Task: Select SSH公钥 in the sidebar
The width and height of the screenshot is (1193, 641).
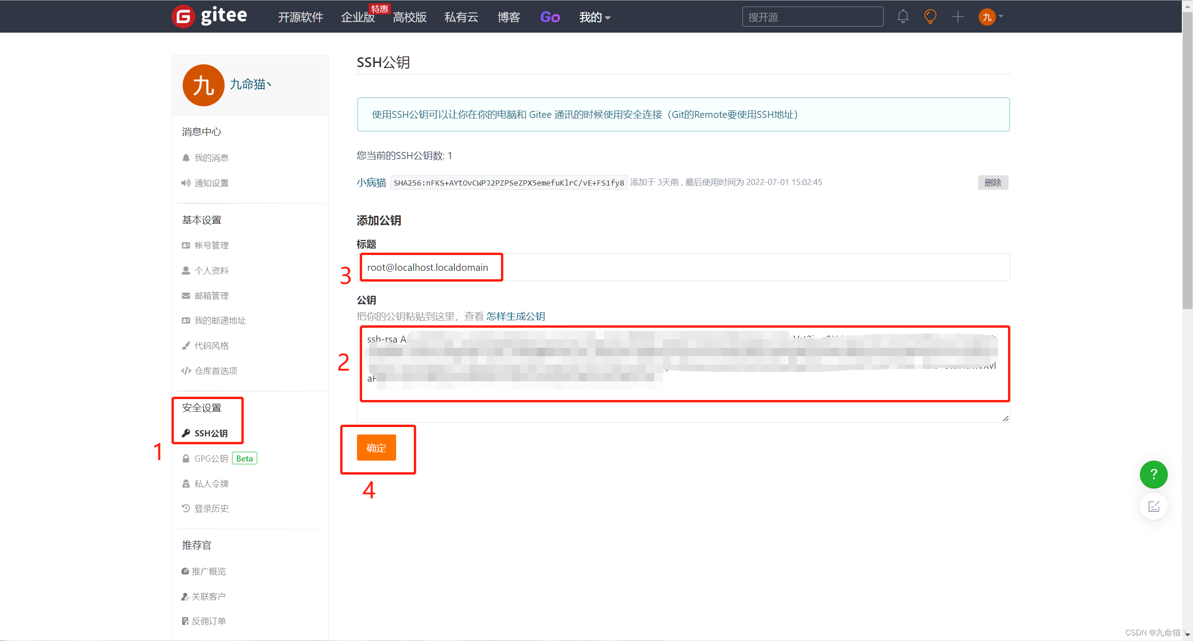Action: point(211,433)
